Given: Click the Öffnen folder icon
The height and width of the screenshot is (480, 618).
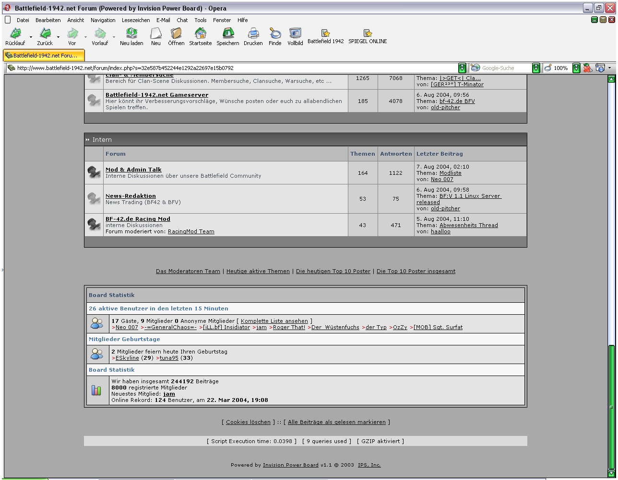Looking at the screenshot, I should pyautogui.click(x=176, y=33).
